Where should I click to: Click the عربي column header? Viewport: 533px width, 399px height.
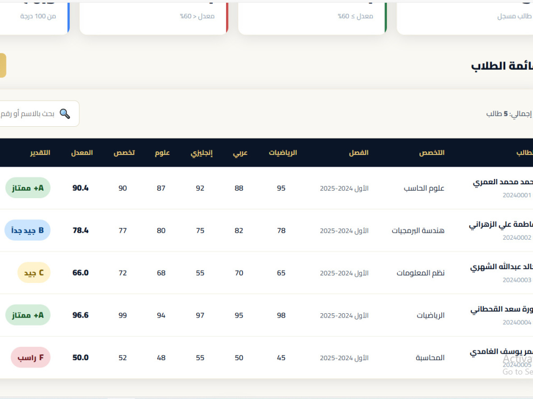click(240, 153)
